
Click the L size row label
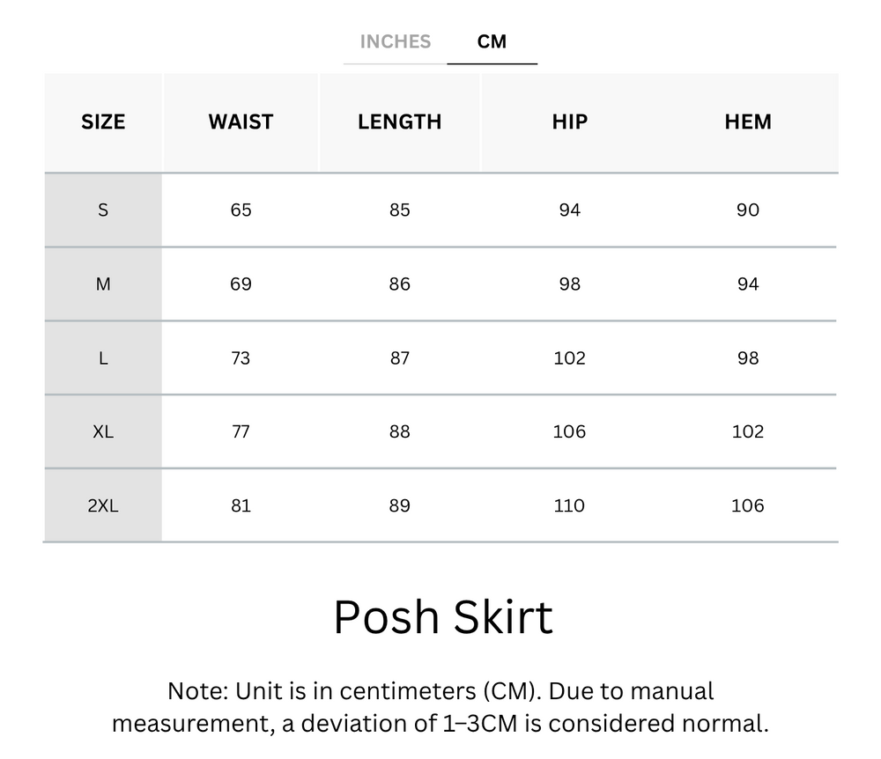click(103, 358)
